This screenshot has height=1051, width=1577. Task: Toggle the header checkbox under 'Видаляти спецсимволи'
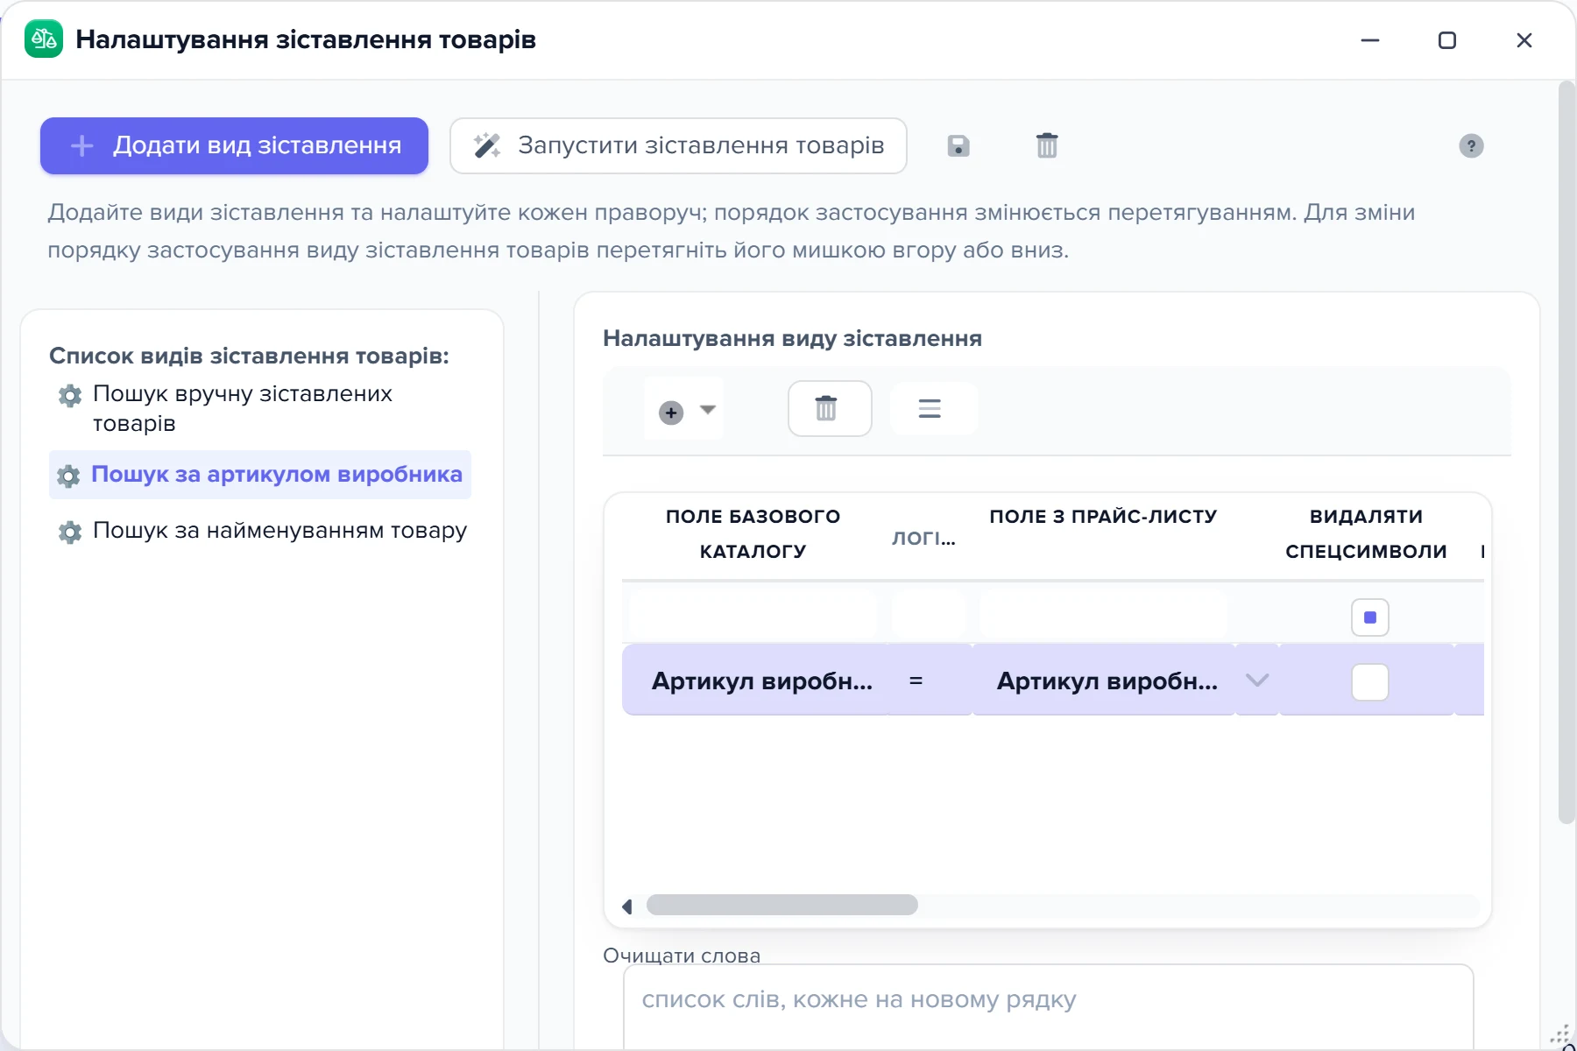1370,617
